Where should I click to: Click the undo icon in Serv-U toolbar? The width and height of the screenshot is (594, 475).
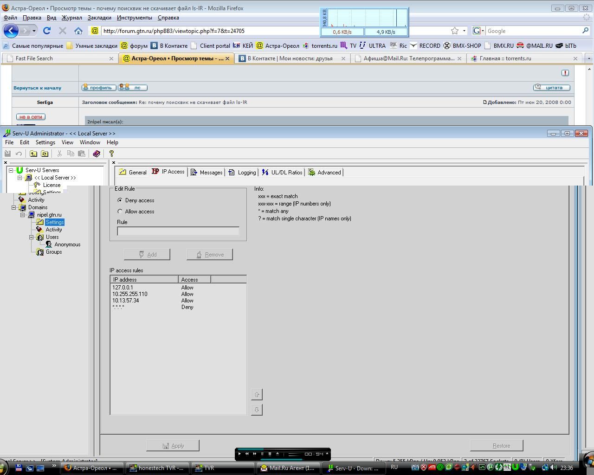19,154
